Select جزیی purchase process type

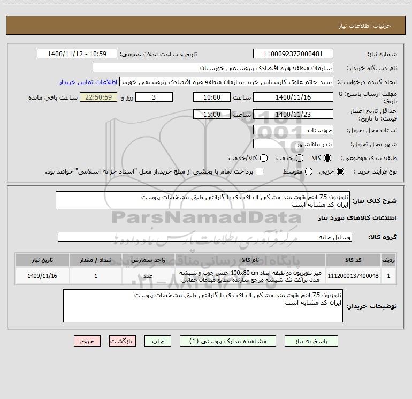tap(340, 171)
